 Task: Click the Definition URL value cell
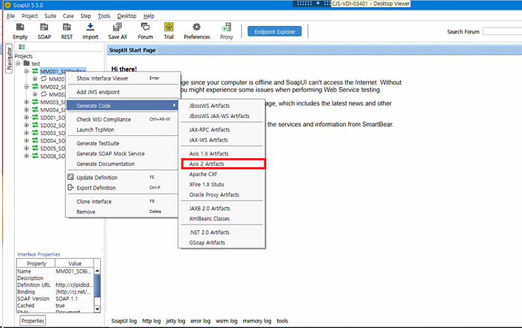pos(74,285)
